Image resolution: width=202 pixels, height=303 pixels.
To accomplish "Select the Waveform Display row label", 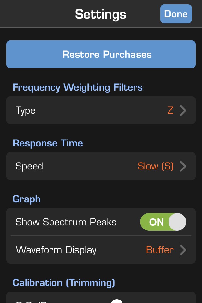I will tap(56, 250).
